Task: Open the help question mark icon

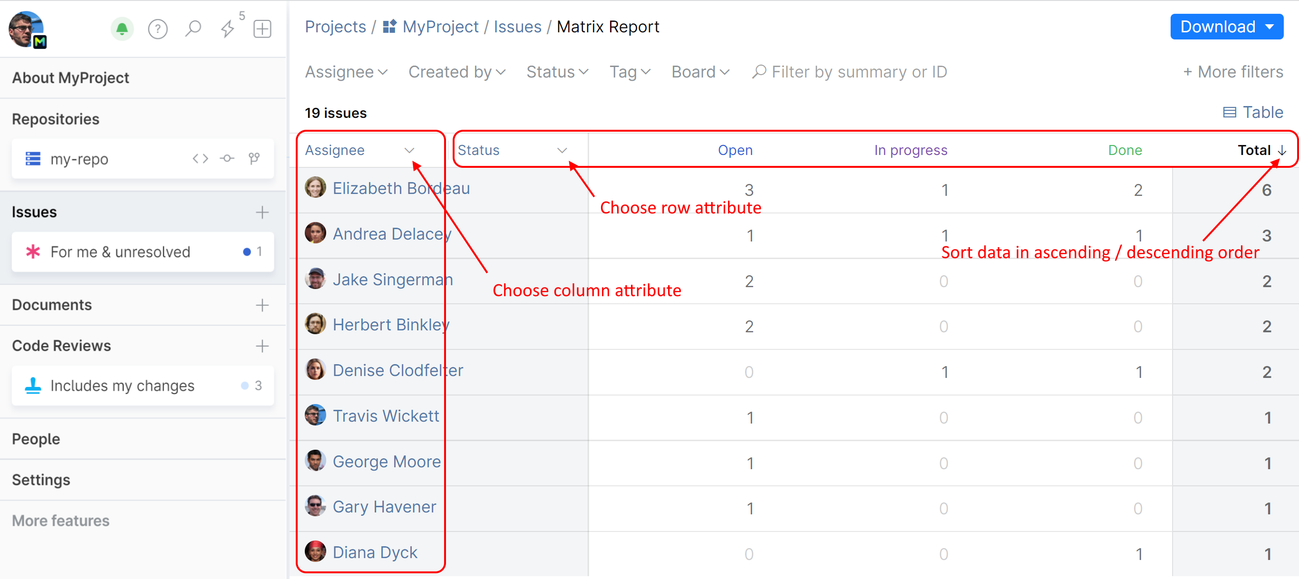Action: pyautogui.click(x=157, y=29)
